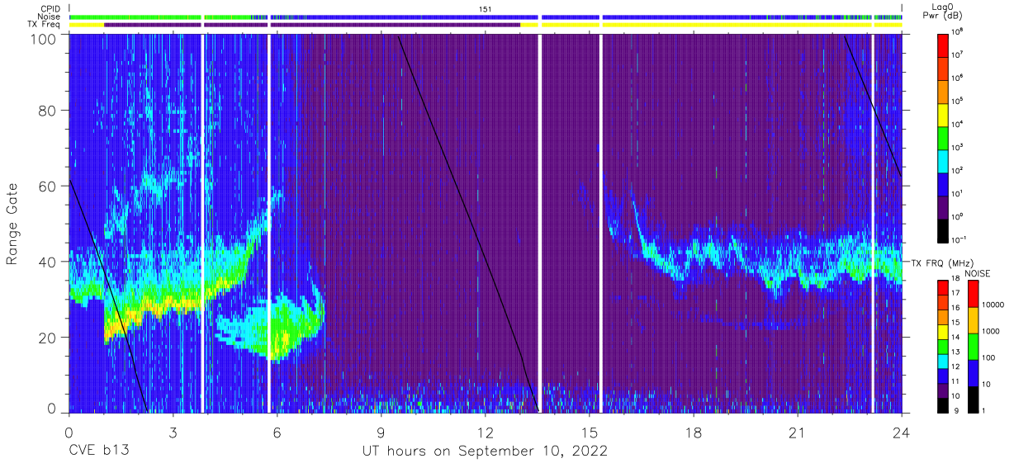The image size is (1014, 468).
Task: Click the "20" tick on the Range Gate axis
Action: [x=49, y=337]
